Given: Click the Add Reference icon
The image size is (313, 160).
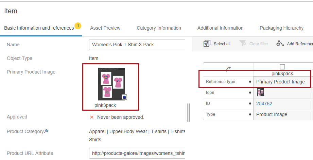Looking at the screenshot, I should [x=280, y=44].
